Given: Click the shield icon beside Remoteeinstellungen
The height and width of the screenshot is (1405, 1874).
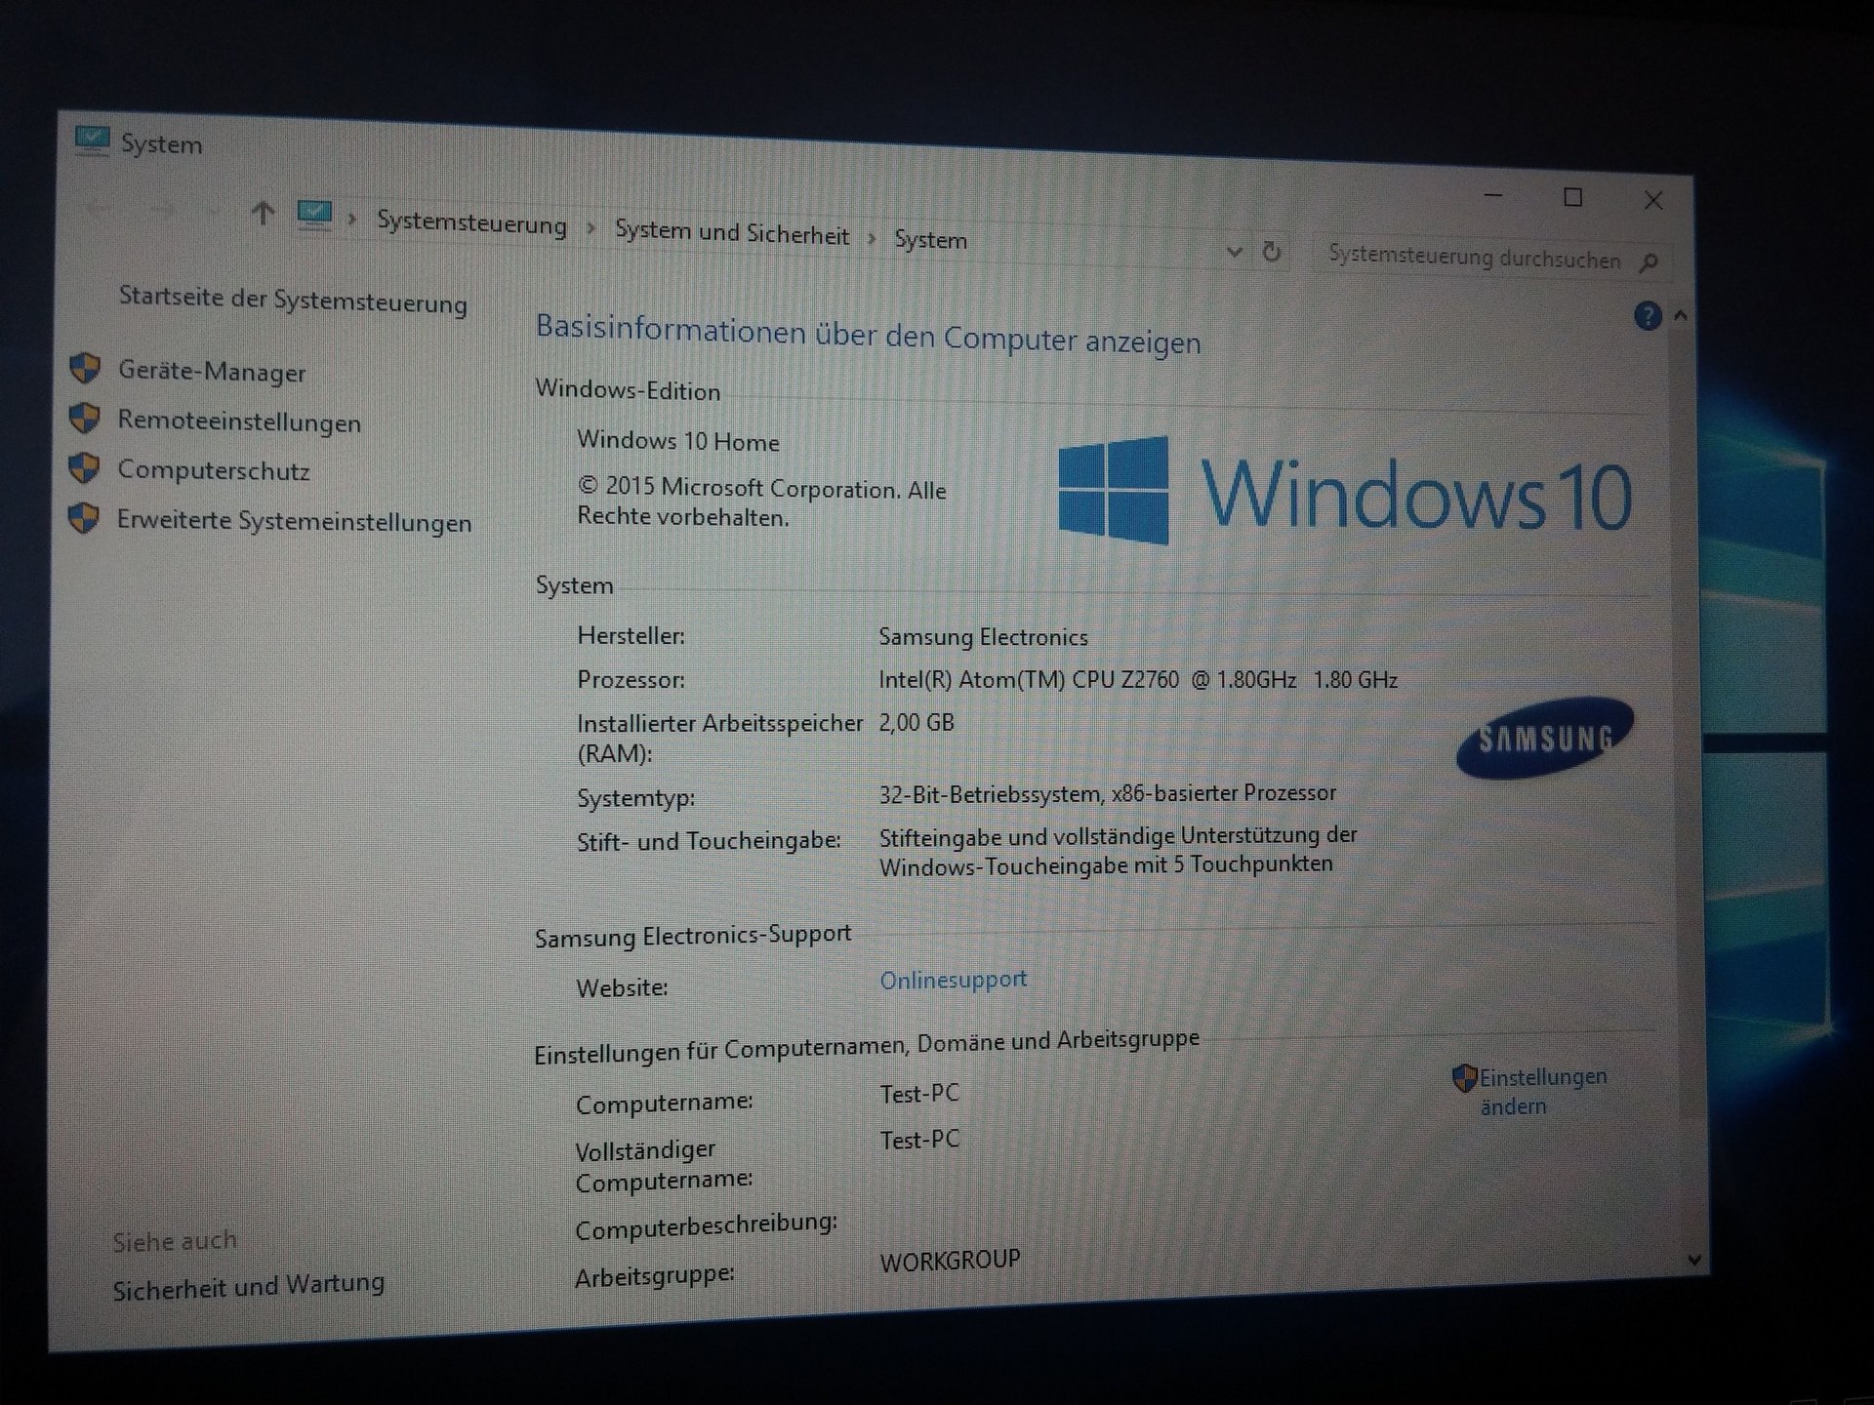Looking at the screenshot, I should tap(85, 418).
